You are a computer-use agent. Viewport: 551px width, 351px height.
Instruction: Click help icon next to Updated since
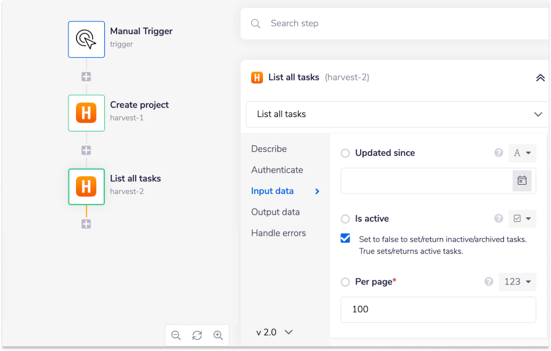pyautogui.click(x=498, y=153)
